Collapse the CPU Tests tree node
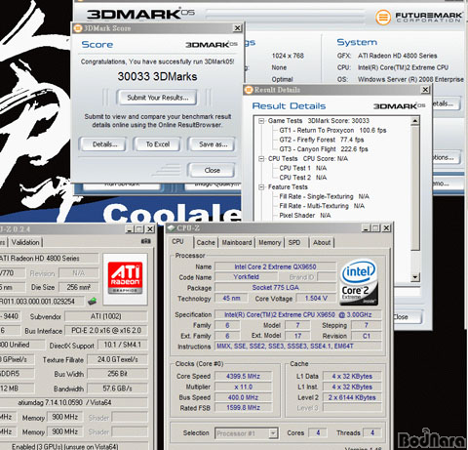 (x=261, y=159)
